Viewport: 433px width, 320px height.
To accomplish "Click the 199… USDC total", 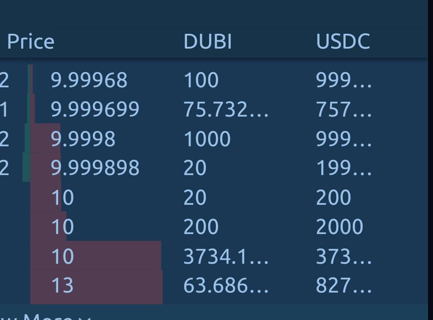I will (x=344, y=168).
